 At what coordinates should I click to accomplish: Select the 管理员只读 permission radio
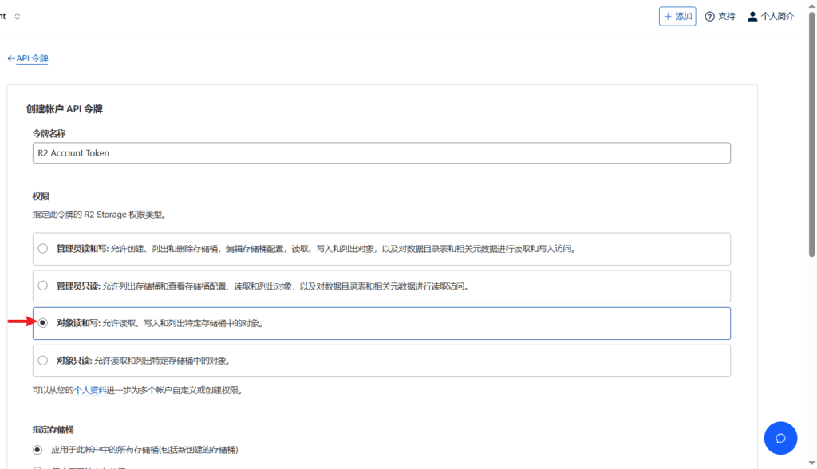click(x=43, y=286)
